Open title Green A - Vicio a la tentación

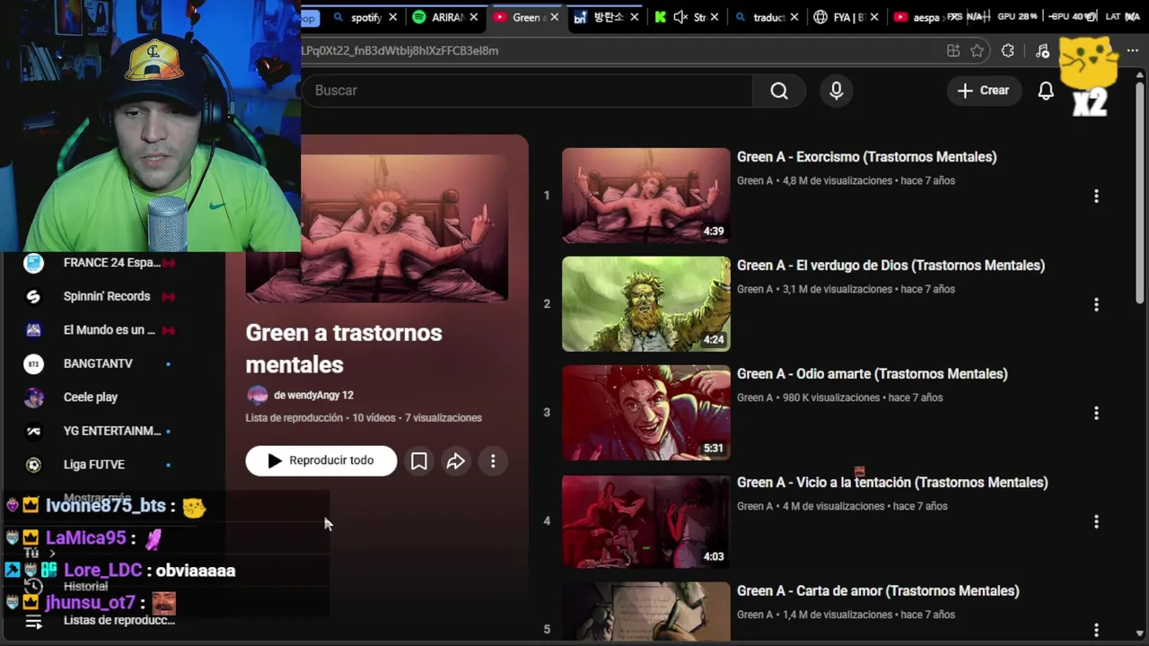point(892,483)
